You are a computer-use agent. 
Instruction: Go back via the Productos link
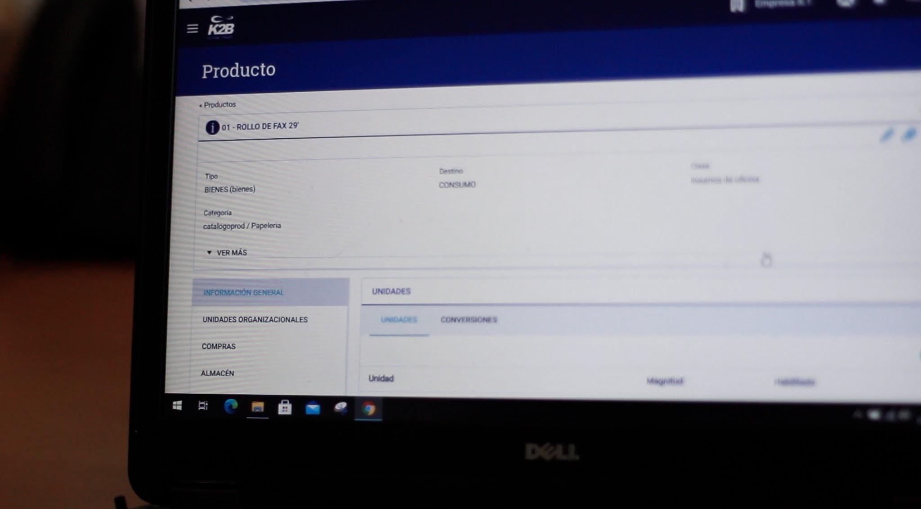click(x=218, y=105)
